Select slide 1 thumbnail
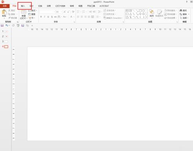Image resolution: width=193 pixels, height=151 pixels. pyautogui.click(x=6, y=32)
